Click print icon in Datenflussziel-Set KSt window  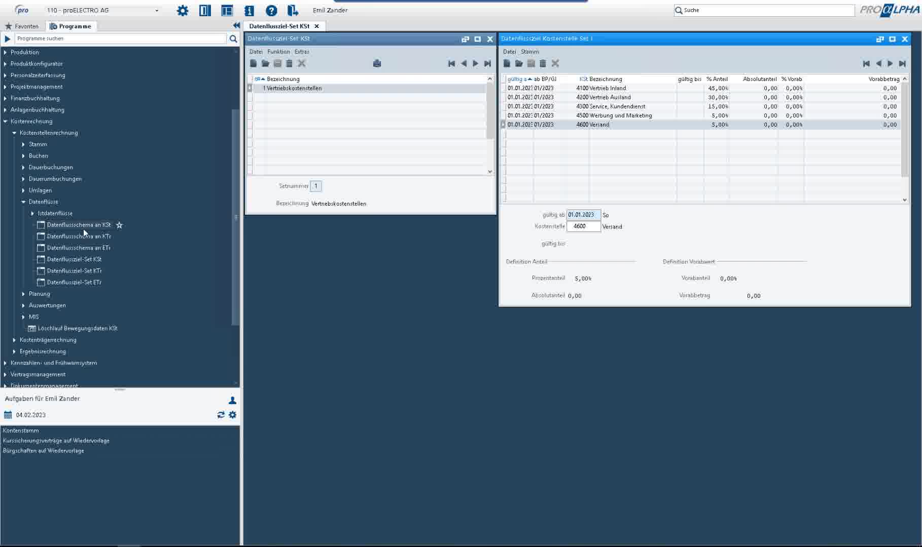click(377, 63)
